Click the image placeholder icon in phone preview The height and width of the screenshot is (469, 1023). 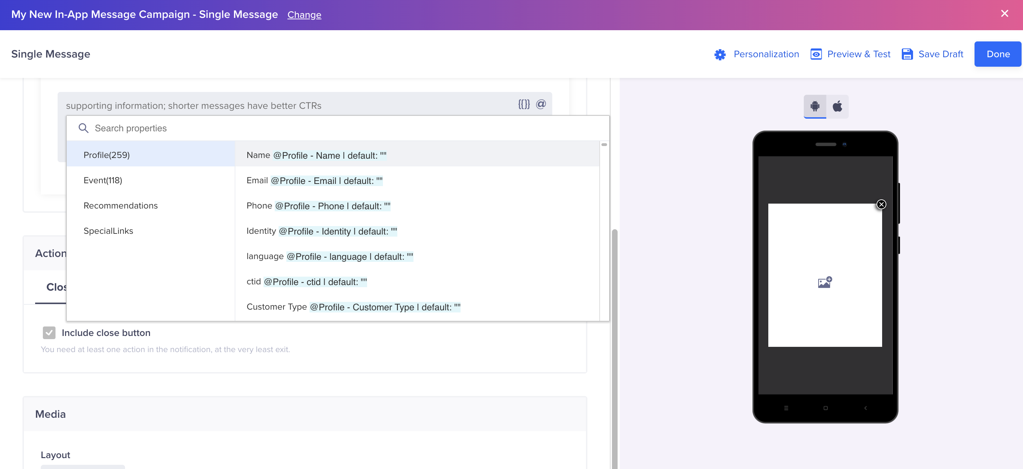(825, 282)
